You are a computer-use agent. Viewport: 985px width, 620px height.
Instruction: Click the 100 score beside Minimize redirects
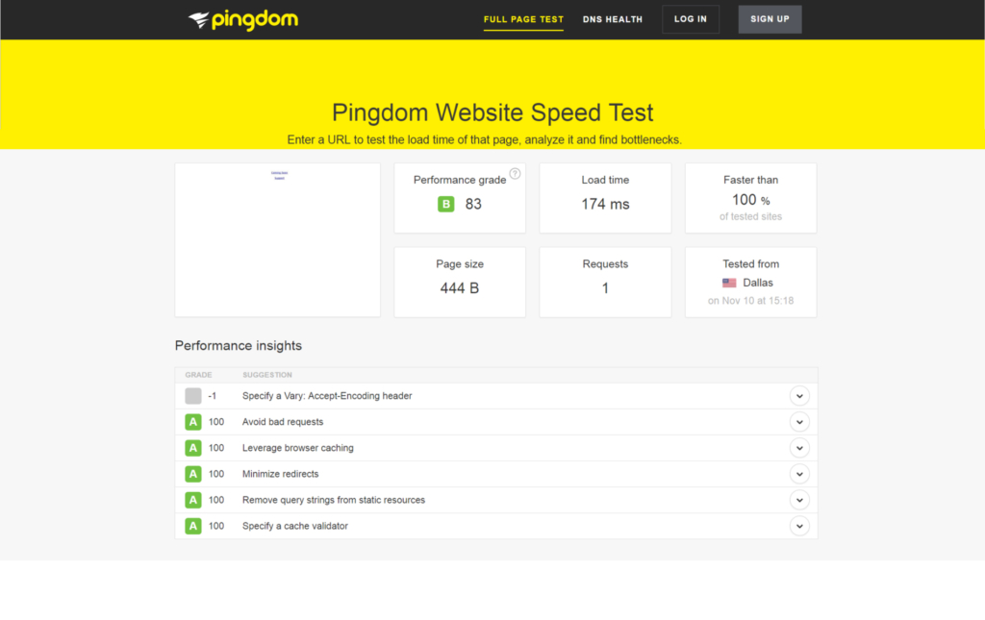pos(216,474)
